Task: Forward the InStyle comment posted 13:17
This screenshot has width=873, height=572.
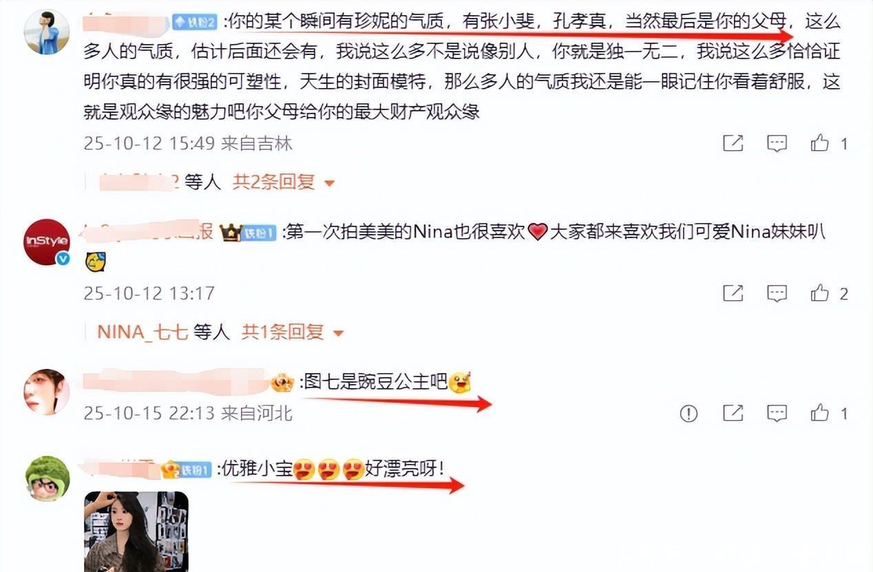Action: pos(733,293)
